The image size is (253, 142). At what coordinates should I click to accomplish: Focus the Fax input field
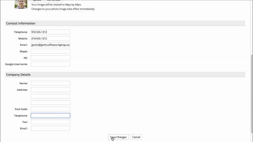[x=51, y=122]
